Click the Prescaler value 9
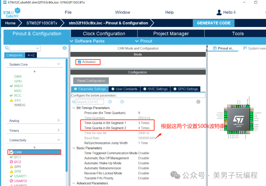 pos(139,113)
